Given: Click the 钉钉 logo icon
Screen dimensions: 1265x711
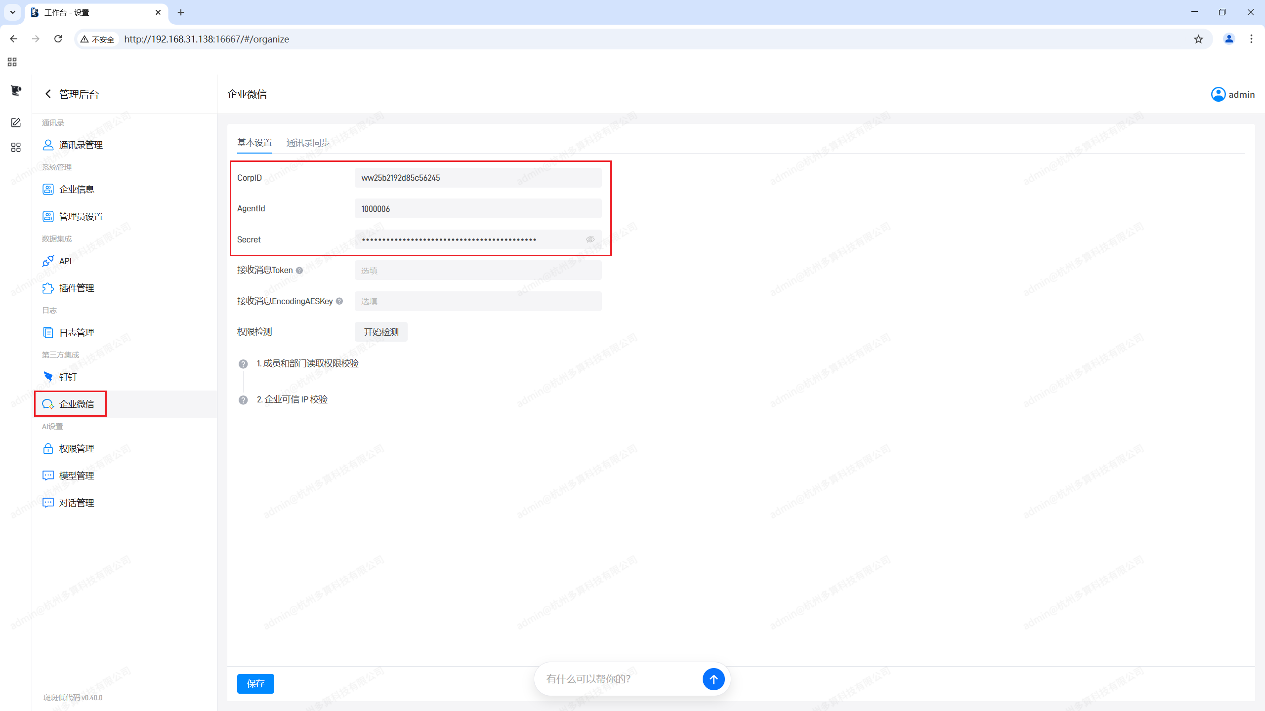Looking at the screenshot, I should (x=48, y=377).
